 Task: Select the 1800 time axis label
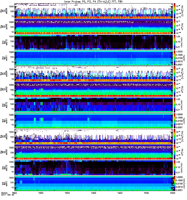pyautogui.click(x=15, y=193)
